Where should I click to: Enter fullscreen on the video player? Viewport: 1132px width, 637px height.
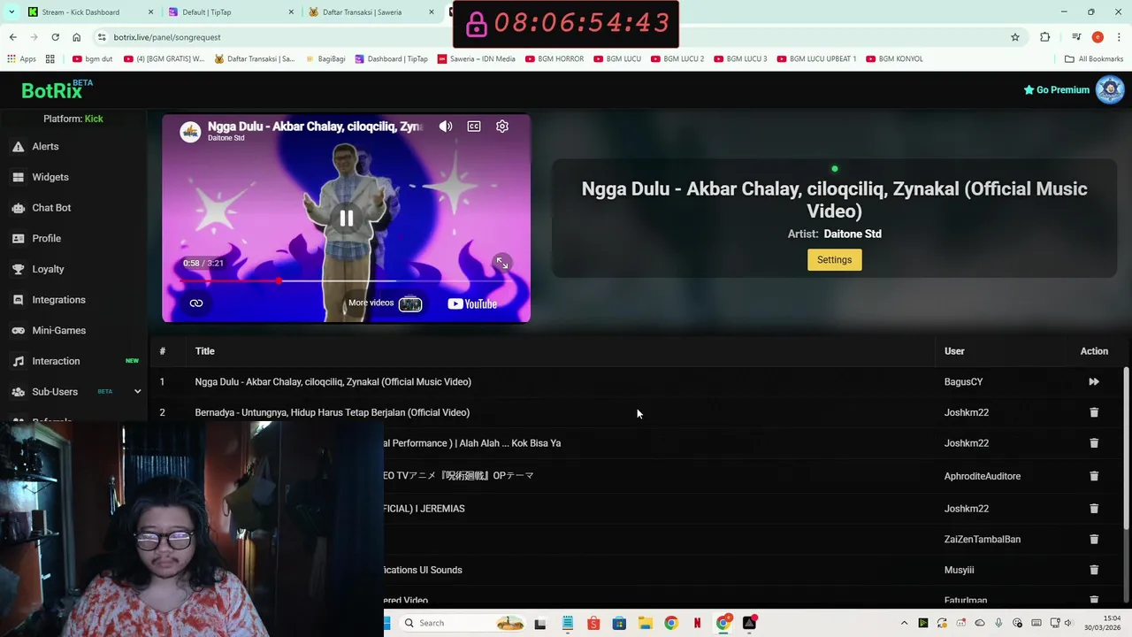coord(501,263)
